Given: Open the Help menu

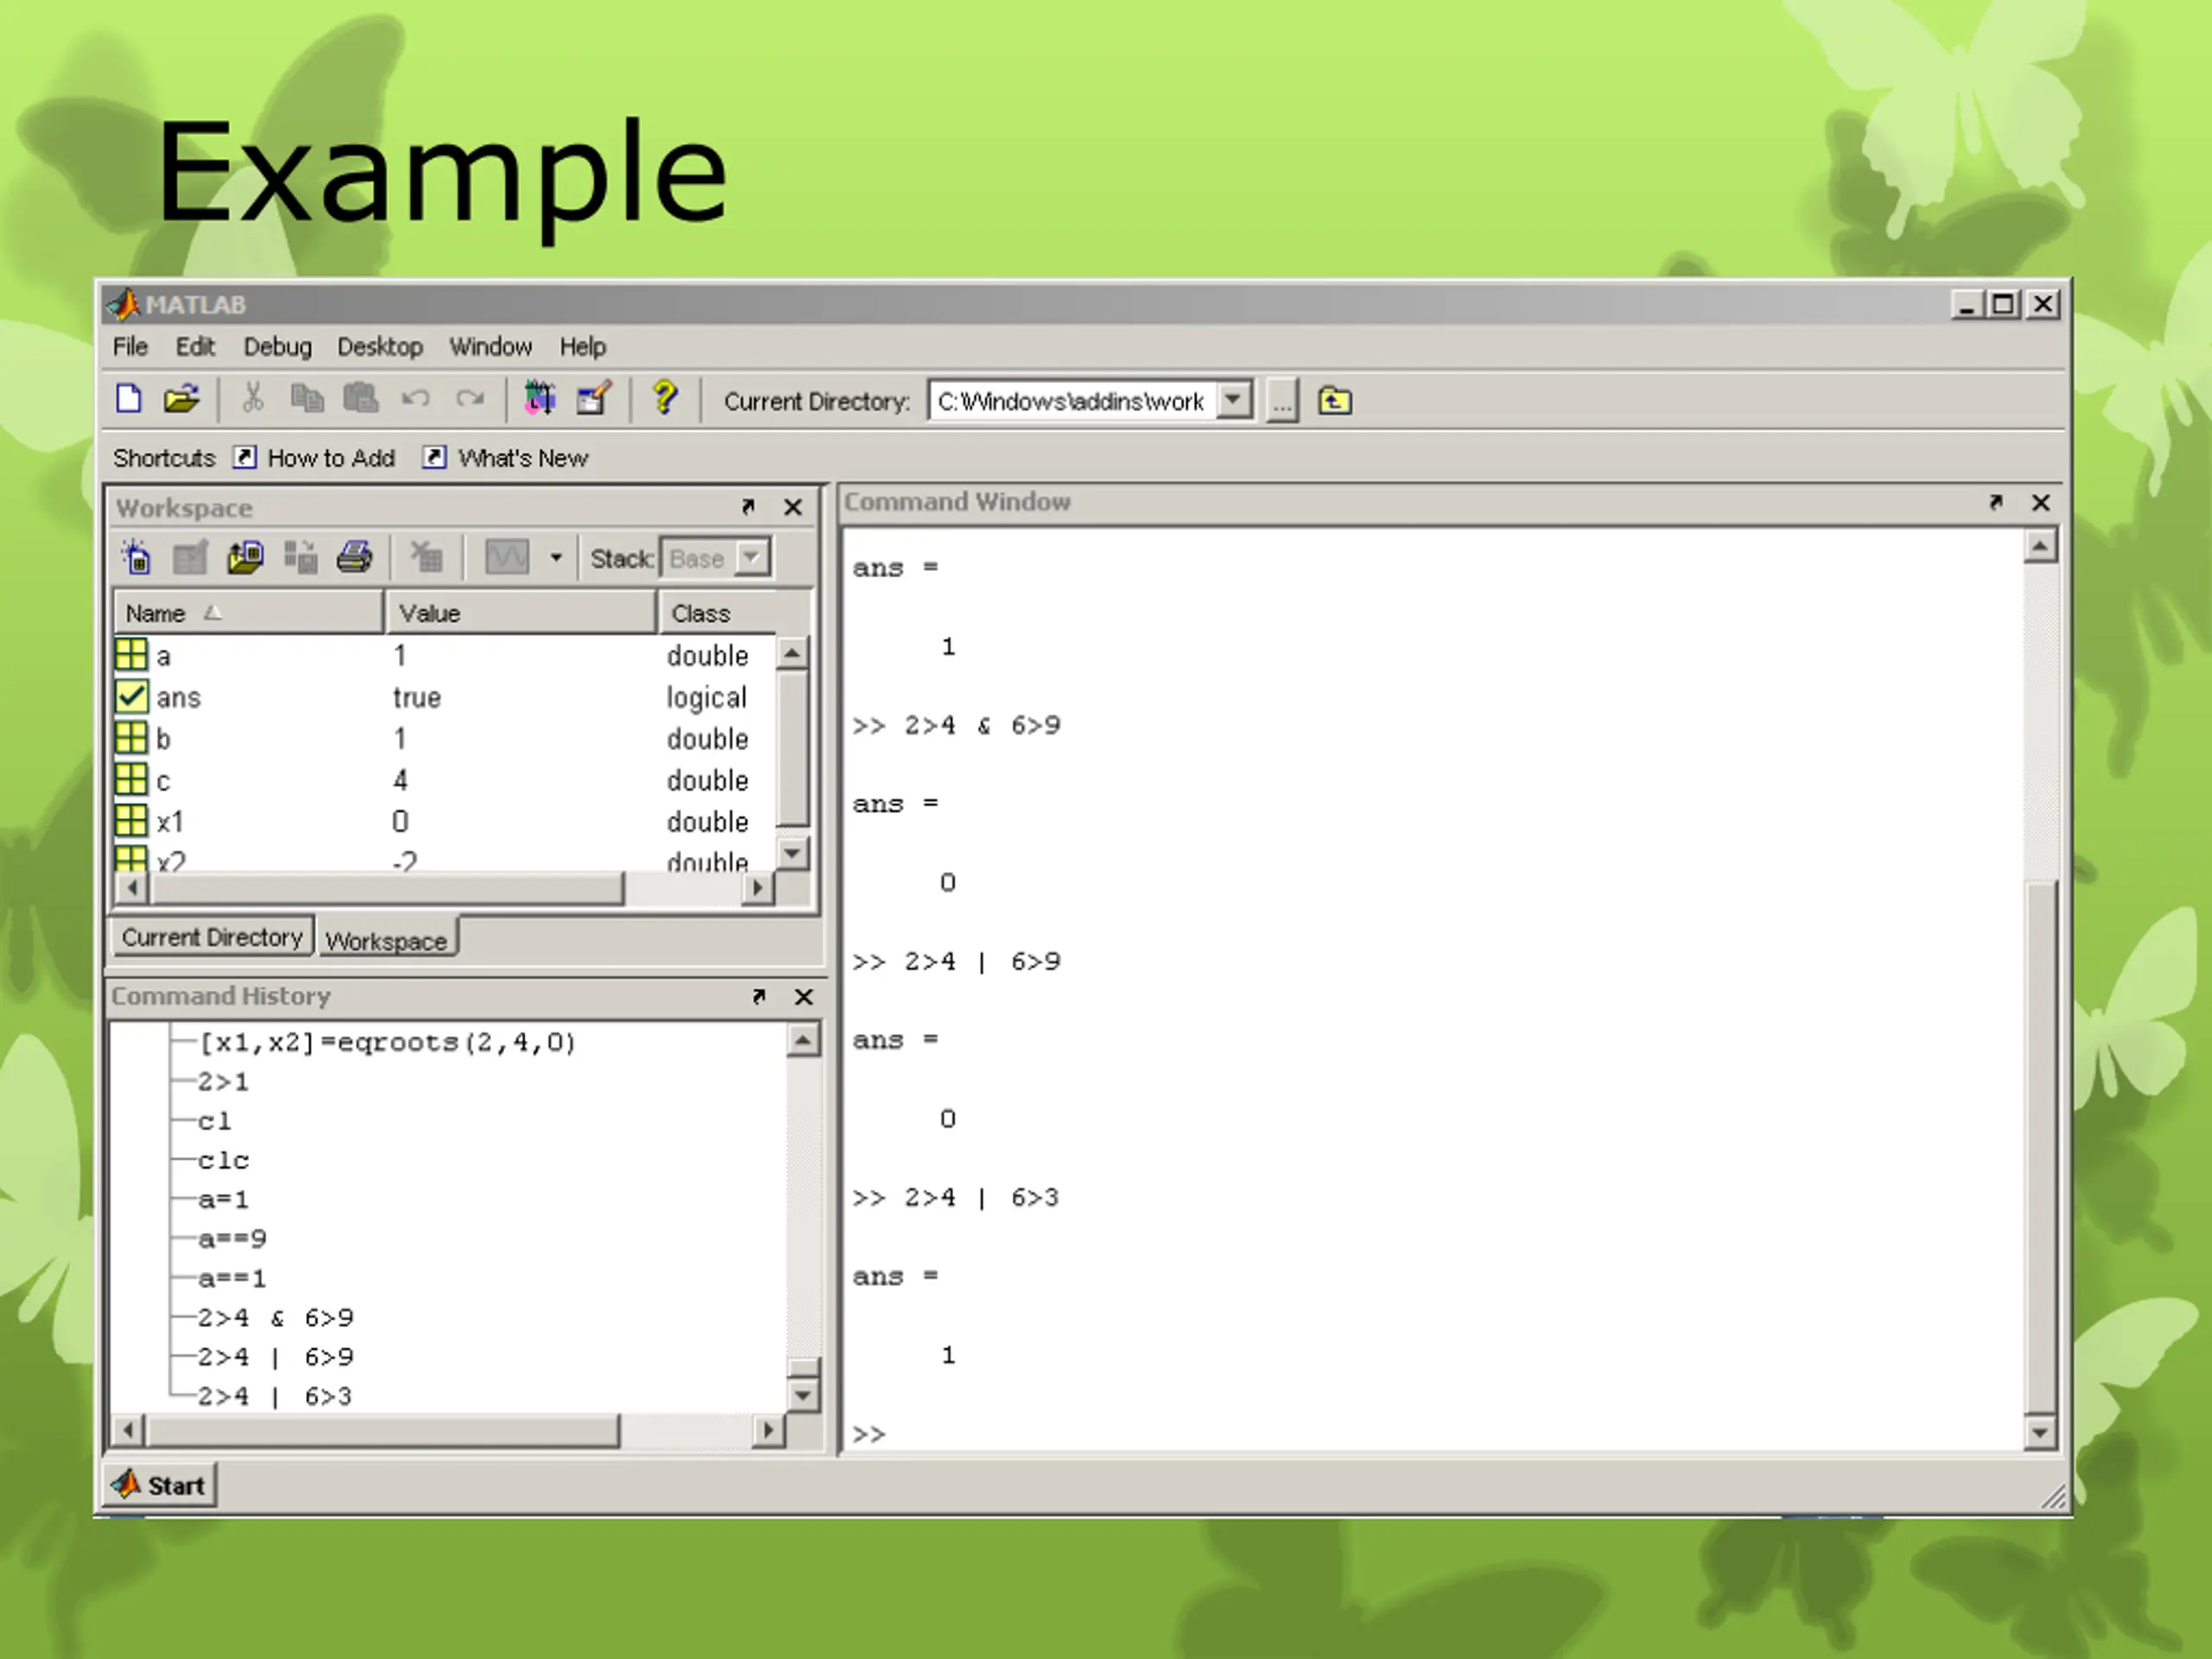Looking at the screenshot, I should [x=583, y=347].
